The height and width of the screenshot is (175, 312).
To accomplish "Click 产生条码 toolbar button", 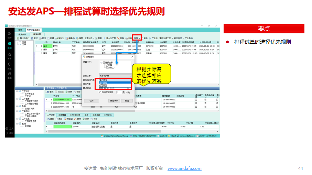I will tap(189, 38).
